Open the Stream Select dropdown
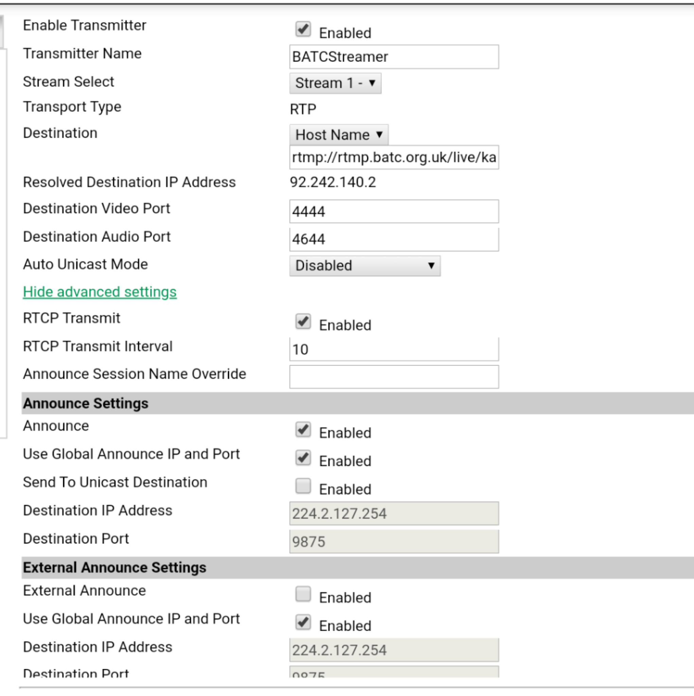694x696 pixels. coord(335,83)
